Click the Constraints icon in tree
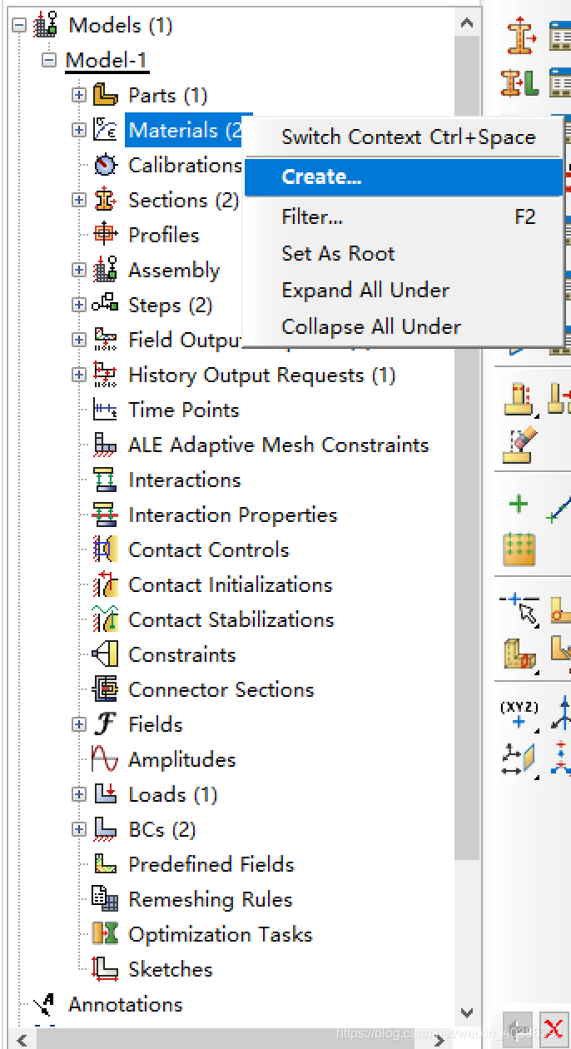Image resolution: width=571 pixels, height=1049 pixels. [x=105, y=654]
